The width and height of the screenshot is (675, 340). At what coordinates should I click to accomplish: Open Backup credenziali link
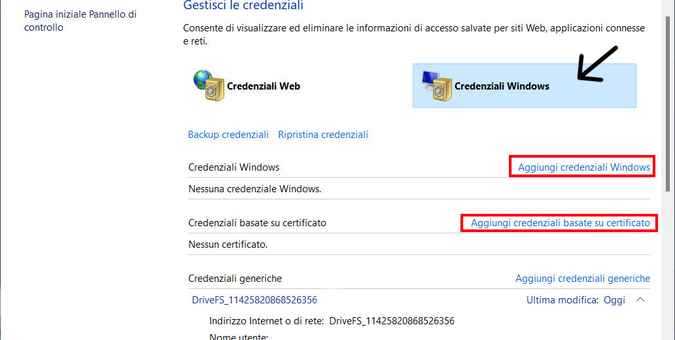(228, 135)
